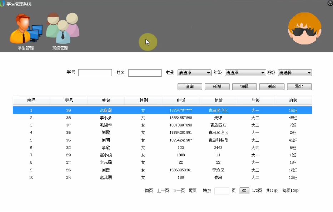This screenshot has width=333, height=212.
Task: Focus the 学号 student ID input field
Action: click(x=95, y=73)
